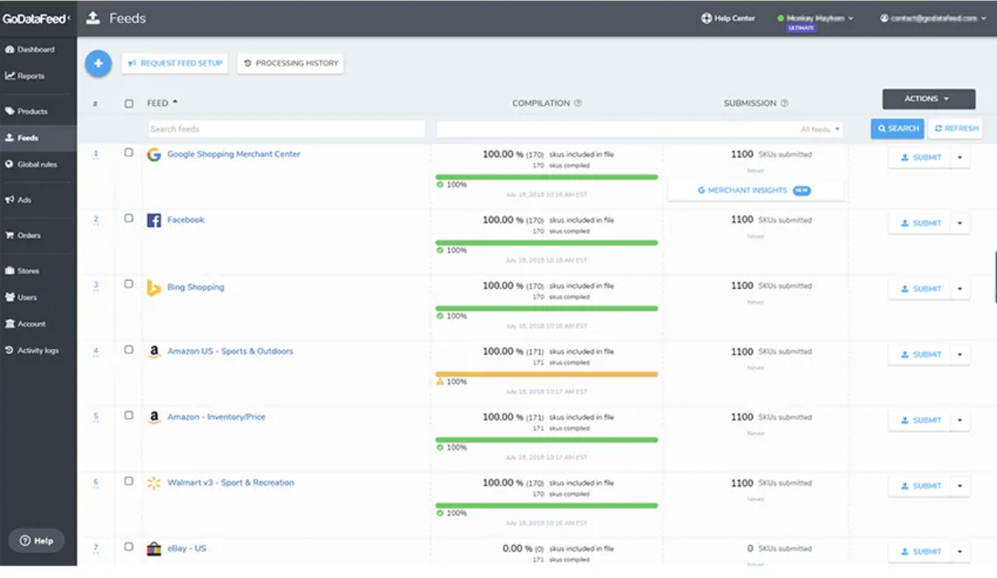Toggle the select-all feeds checkbox
The image size is (997, 578).
(x=129, y=103)
